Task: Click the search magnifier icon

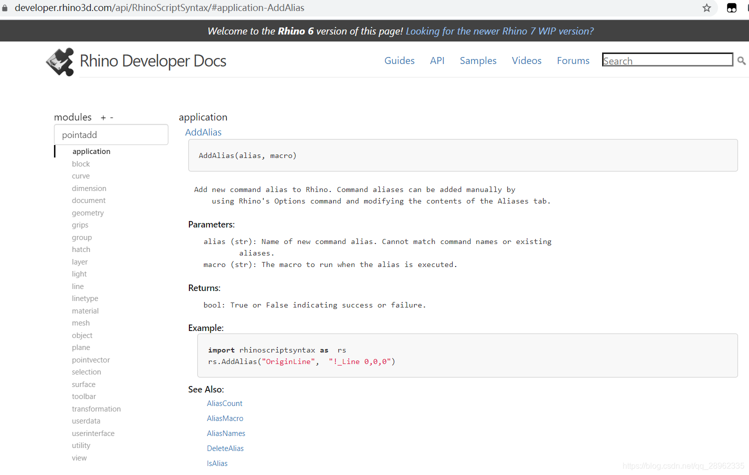Action: tap(742, 60)
